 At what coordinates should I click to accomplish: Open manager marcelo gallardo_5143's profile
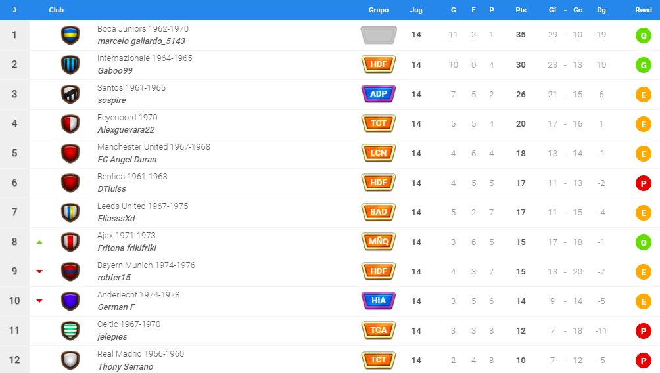coord(141,41)
